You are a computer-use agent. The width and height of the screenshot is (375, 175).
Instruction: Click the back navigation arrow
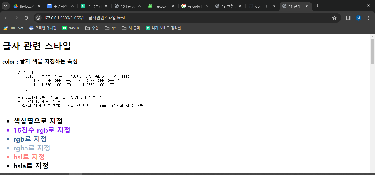pyautogui.click(x=6, y=17)
